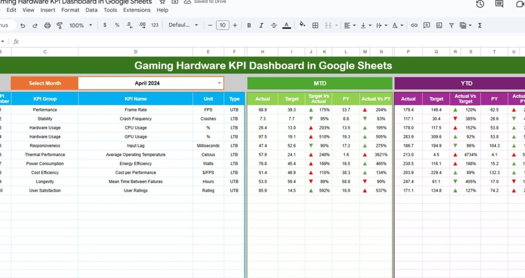Open text rotation dropdown
Viewport: 525px width, 278px height.
(397, 26)
